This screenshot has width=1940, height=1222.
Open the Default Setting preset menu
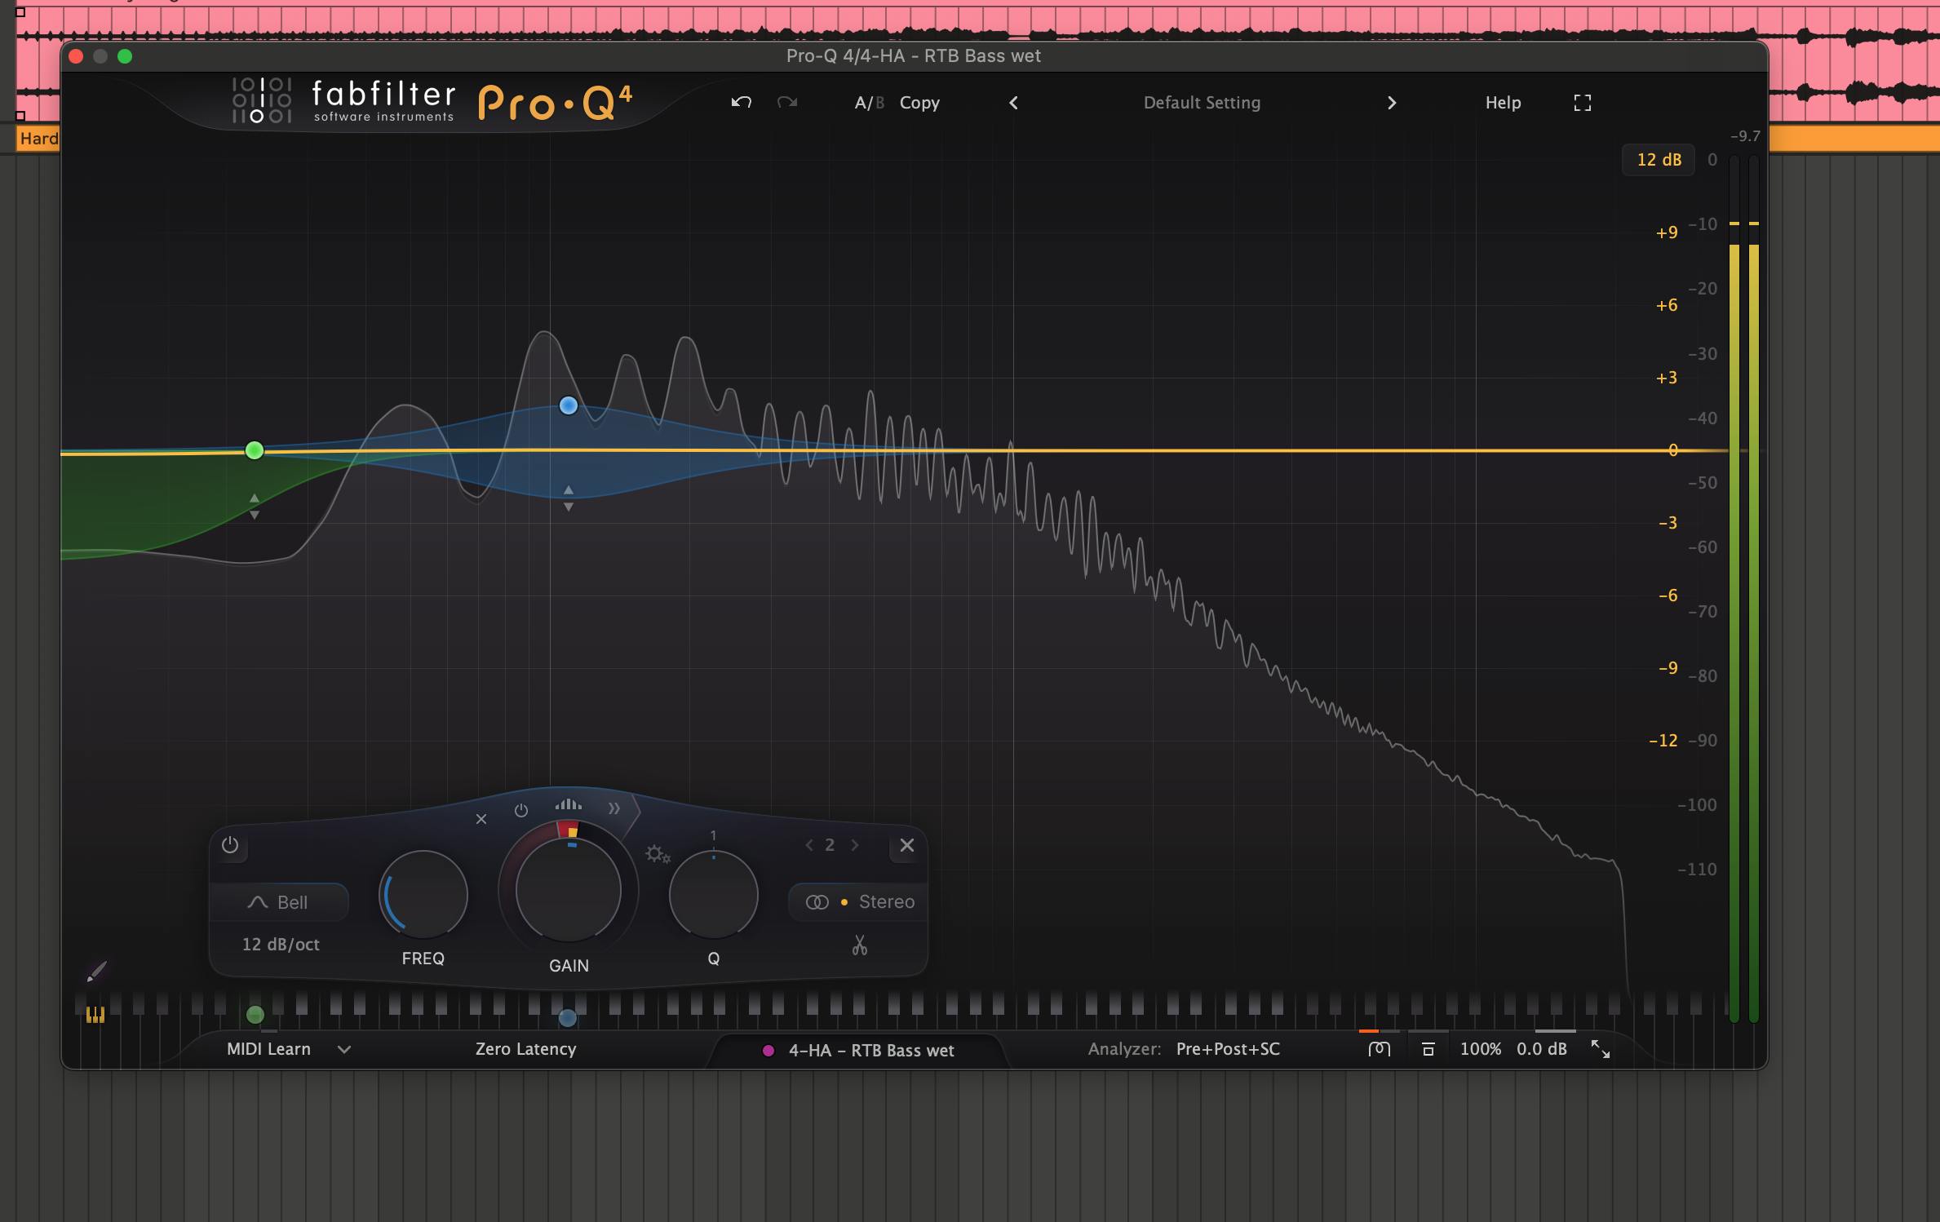tap(1201, 103)
